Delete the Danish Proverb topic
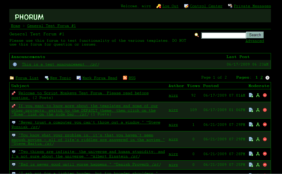This screenshot has width=282, height=174. [x=265, y=165]
